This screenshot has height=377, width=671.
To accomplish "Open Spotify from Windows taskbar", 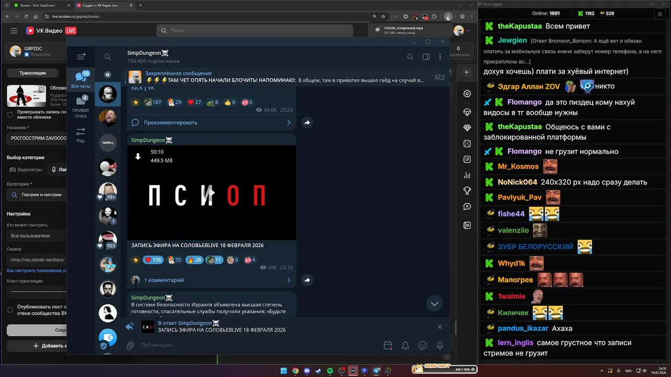I will coord(330,371).
